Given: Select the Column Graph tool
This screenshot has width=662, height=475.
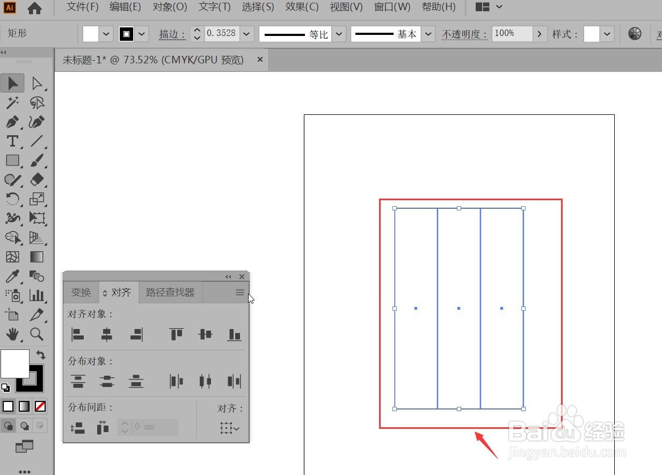Looking at the screenshot, I should [37, 296].
